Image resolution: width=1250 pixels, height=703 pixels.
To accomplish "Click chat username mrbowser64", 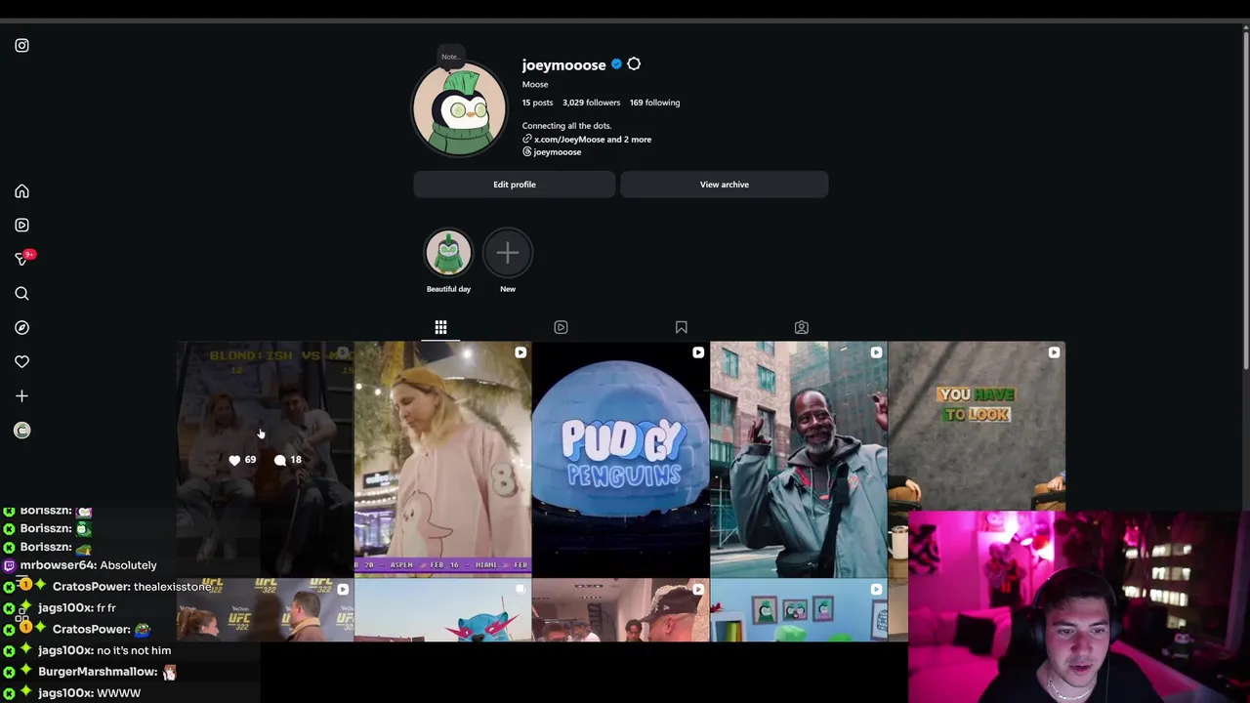I will coord(57,565).
